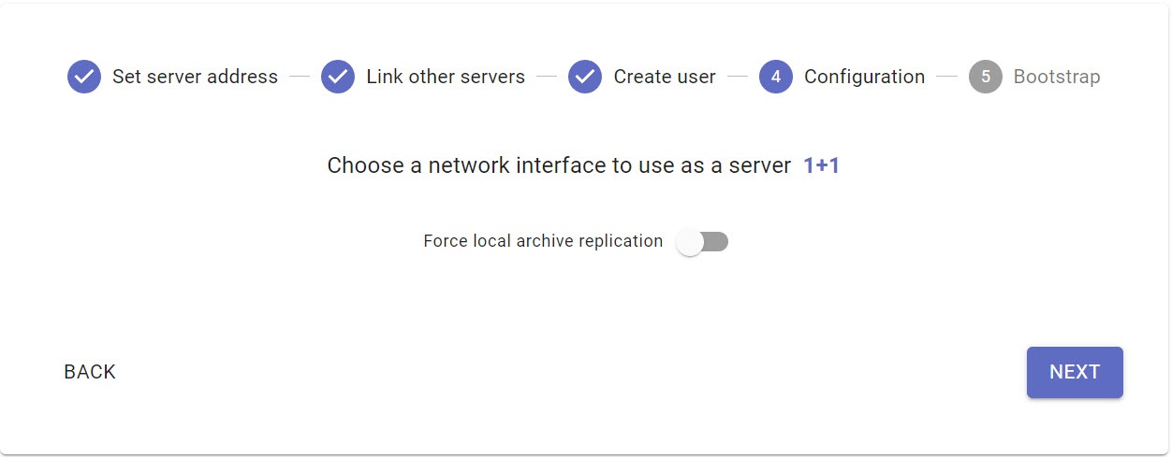
Task: Click the blue 1+1 link
Action: click(821, 165)
